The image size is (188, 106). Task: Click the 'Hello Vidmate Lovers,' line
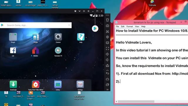(134, 42)
